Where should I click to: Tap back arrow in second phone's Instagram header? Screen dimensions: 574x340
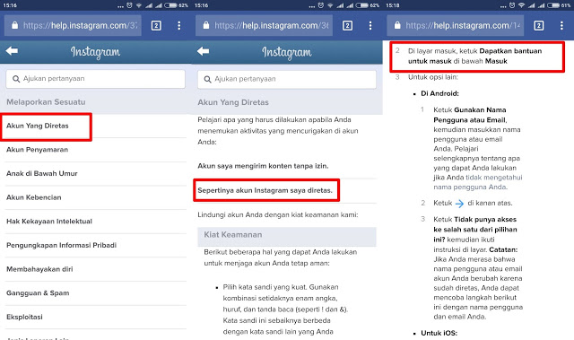tap(204, 51)
